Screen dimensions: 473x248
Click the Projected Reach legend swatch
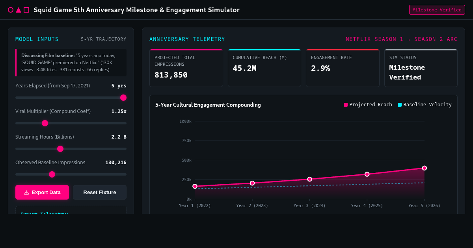point(346,105)
